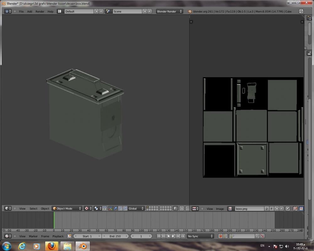Open the timeline Playback menu
The width and height of the screenshot is (314, 251).
point(58,236)
